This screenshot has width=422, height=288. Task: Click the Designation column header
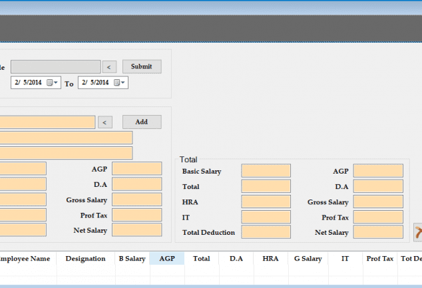click(x=86, y=259)
